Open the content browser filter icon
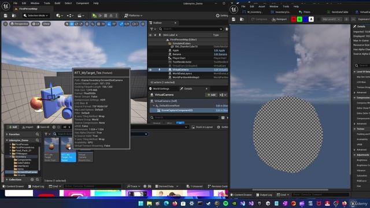 click(x=47, y=134)
